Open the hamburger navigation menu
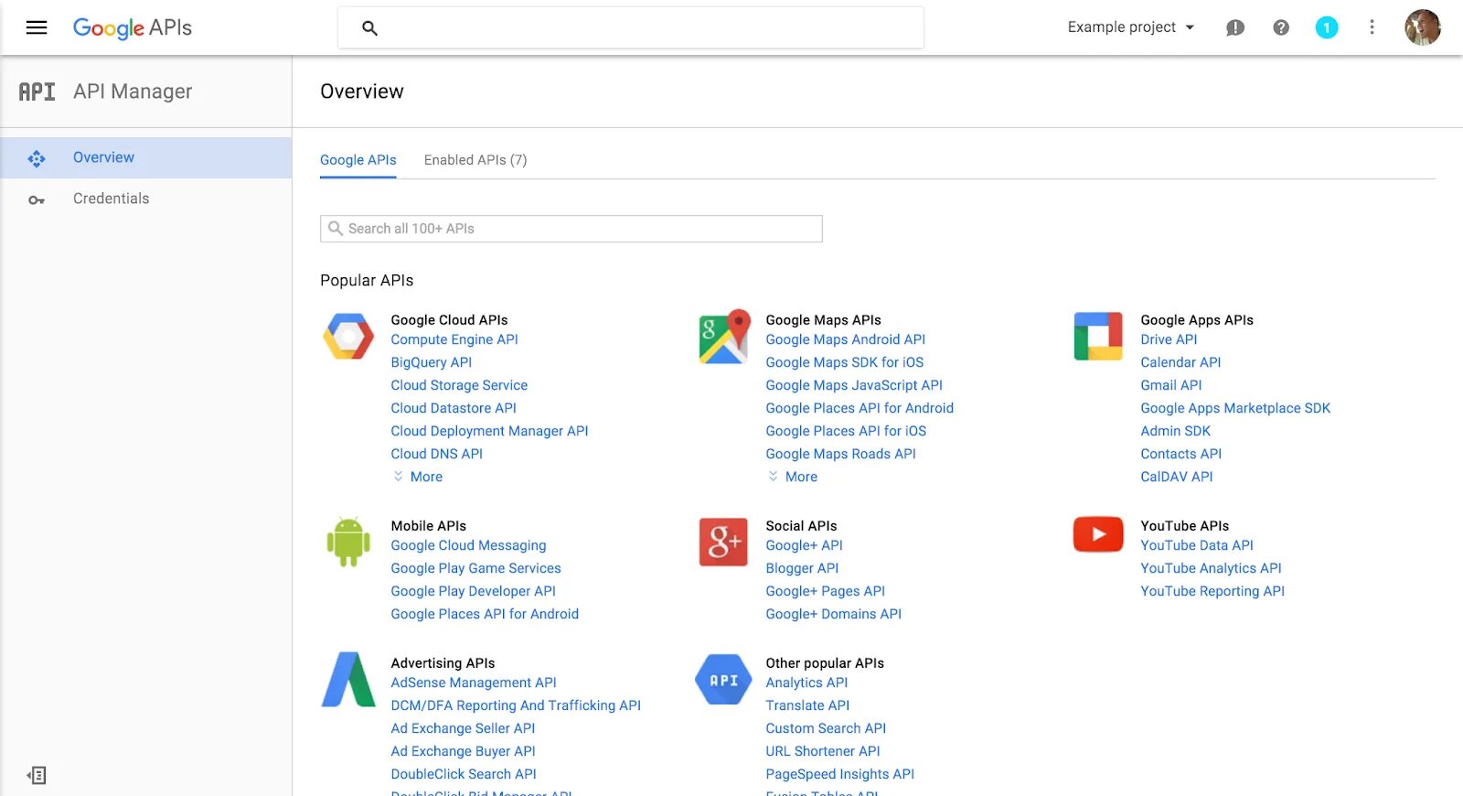The width and height of the screenshot is (1463, 796). [x=37, y=27]
